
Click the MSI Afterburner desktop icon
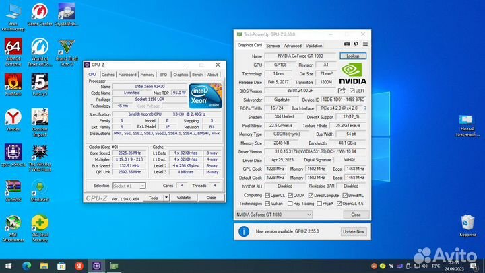[12, 225]
